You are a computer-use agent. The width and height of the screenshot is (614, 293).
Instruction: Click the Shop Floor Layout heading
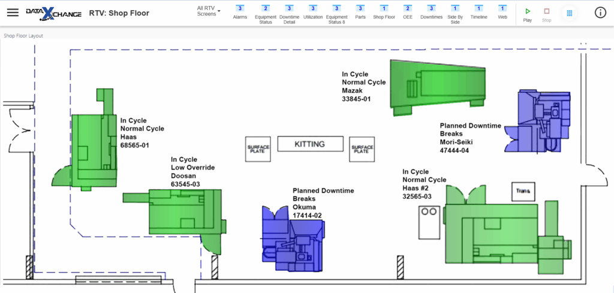coord(23,35)
